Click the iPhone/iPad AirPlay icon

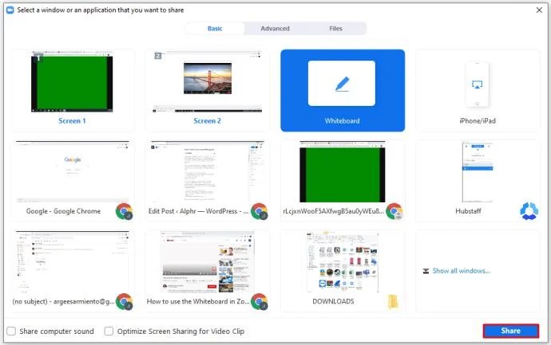[x=477, y=84]
